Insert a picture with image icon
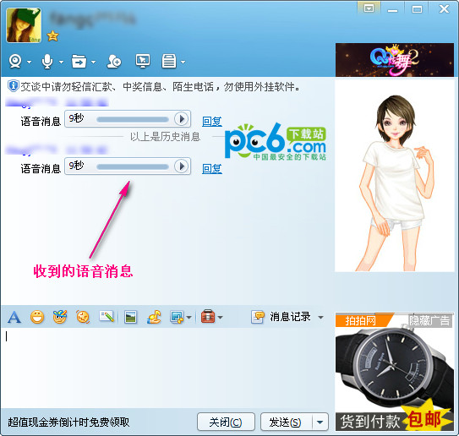The height and width of the screenshot is (436, 459). pos(130,317)
